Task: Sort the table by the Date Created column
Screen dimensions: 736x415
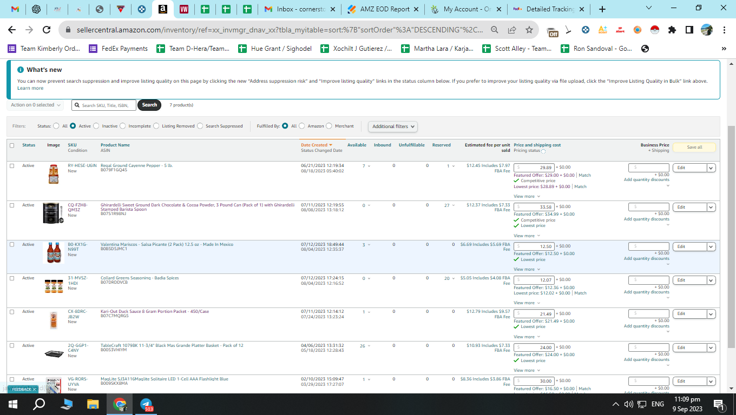Action: click(316, 145)
